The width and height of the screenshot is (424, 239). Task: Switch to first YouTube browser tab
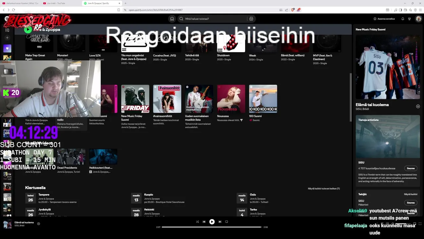pyautogui.click(x=21, y=3)
